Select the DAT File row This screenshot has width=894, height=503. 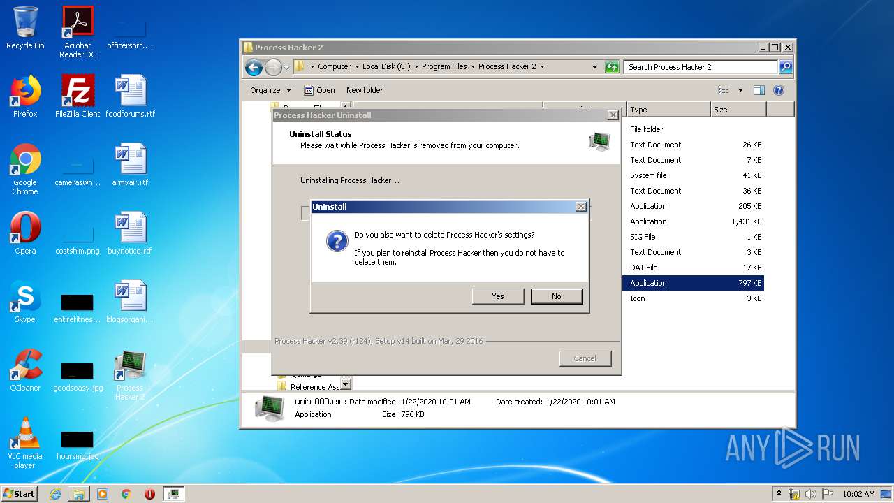point(693,268)
